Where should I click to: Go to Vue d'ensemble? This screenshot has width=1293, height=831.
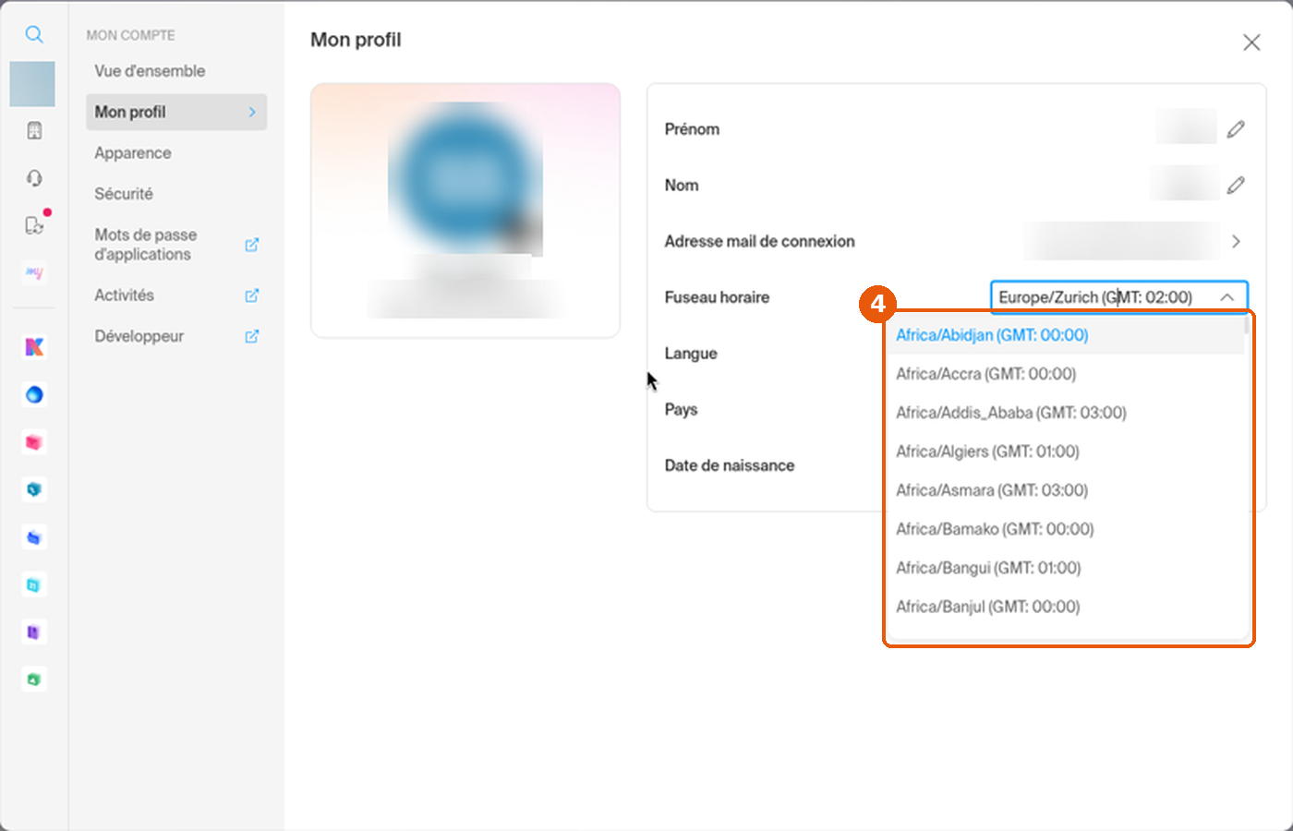point(150,71)
